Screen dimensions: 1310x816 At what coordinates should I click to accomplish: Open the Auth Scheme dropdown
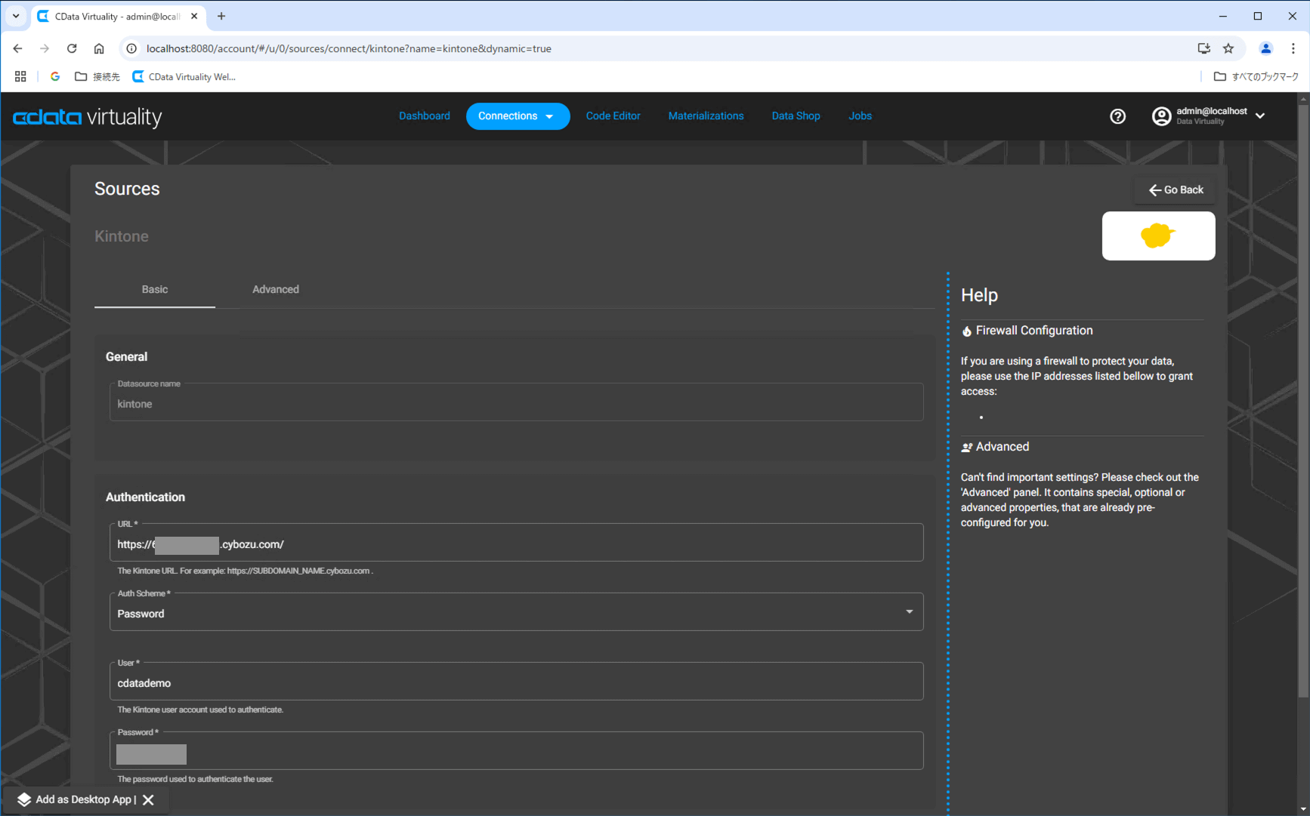(x=516, y=612)
